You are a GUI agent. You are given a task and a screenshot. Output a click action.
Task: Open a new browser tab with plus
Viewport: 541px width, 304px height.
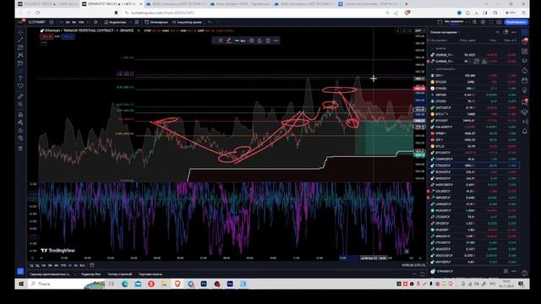point(406,3)
